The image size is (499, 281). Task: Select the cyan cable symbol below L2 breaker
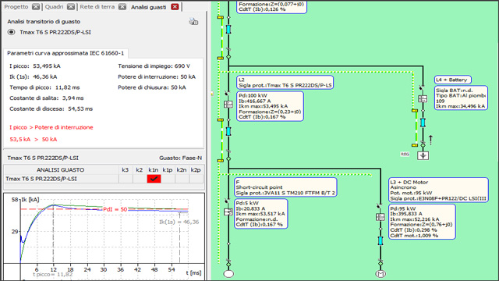[x=228, y=131]
